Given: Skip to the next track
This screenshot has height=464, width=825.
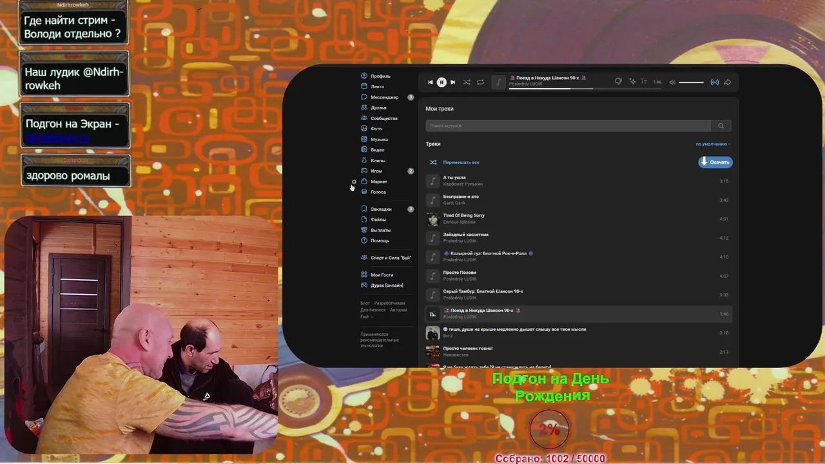Looking at the screenshot, I should pos(452,82).
